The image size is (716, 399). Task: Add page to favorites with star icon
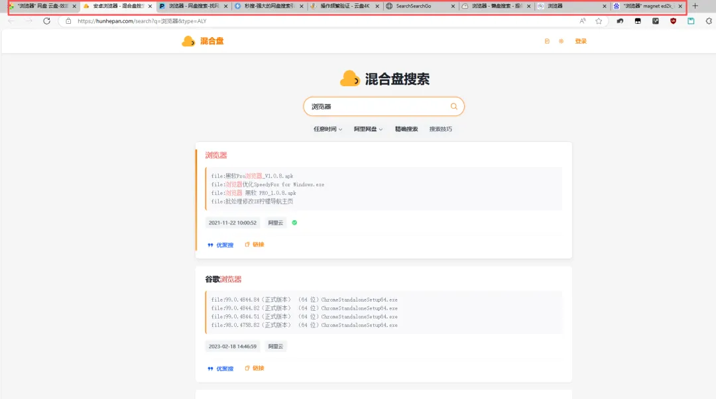tap(599, 21)
